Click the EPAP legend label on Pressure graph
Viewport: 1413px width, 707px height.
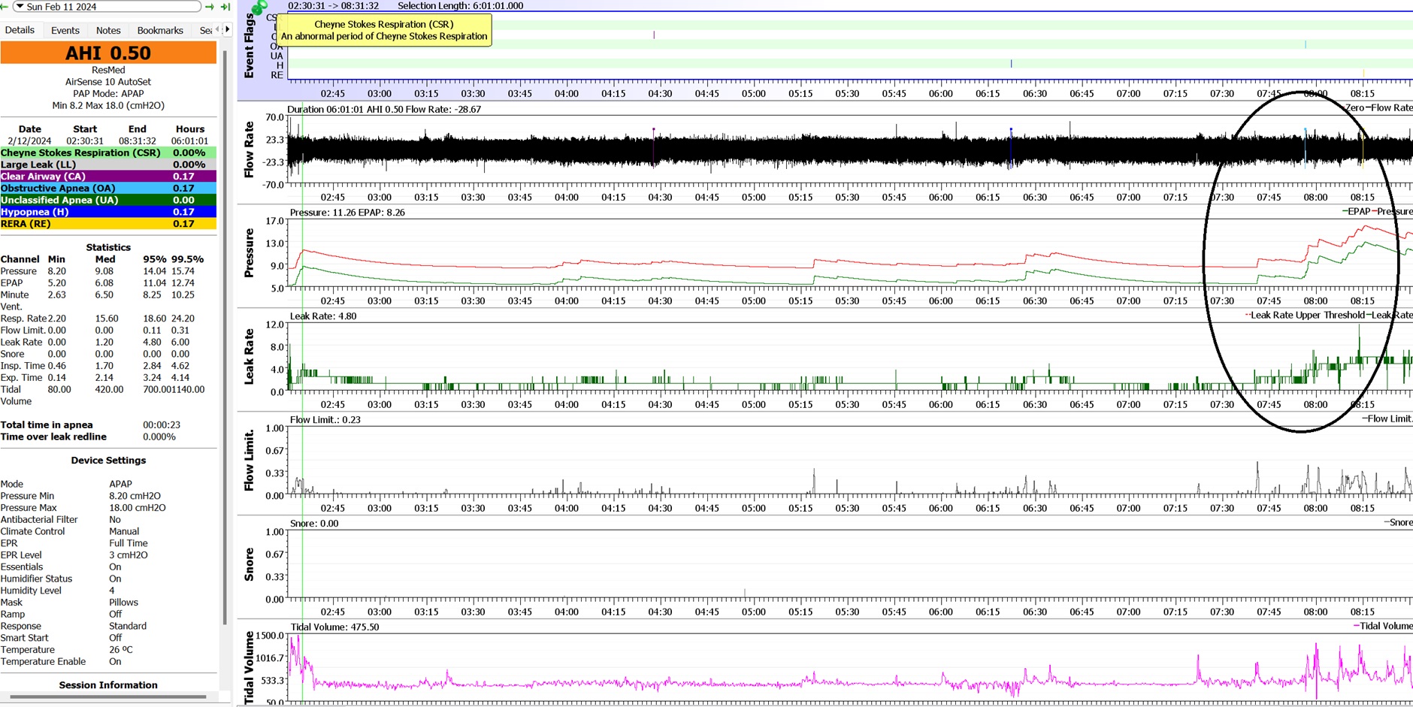pyautogui.click(x=1359, y=211)
